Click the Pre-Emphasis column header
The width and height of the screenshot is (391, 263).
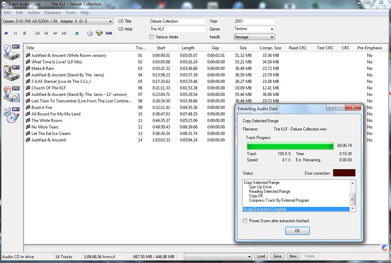(x=369, y=48)
